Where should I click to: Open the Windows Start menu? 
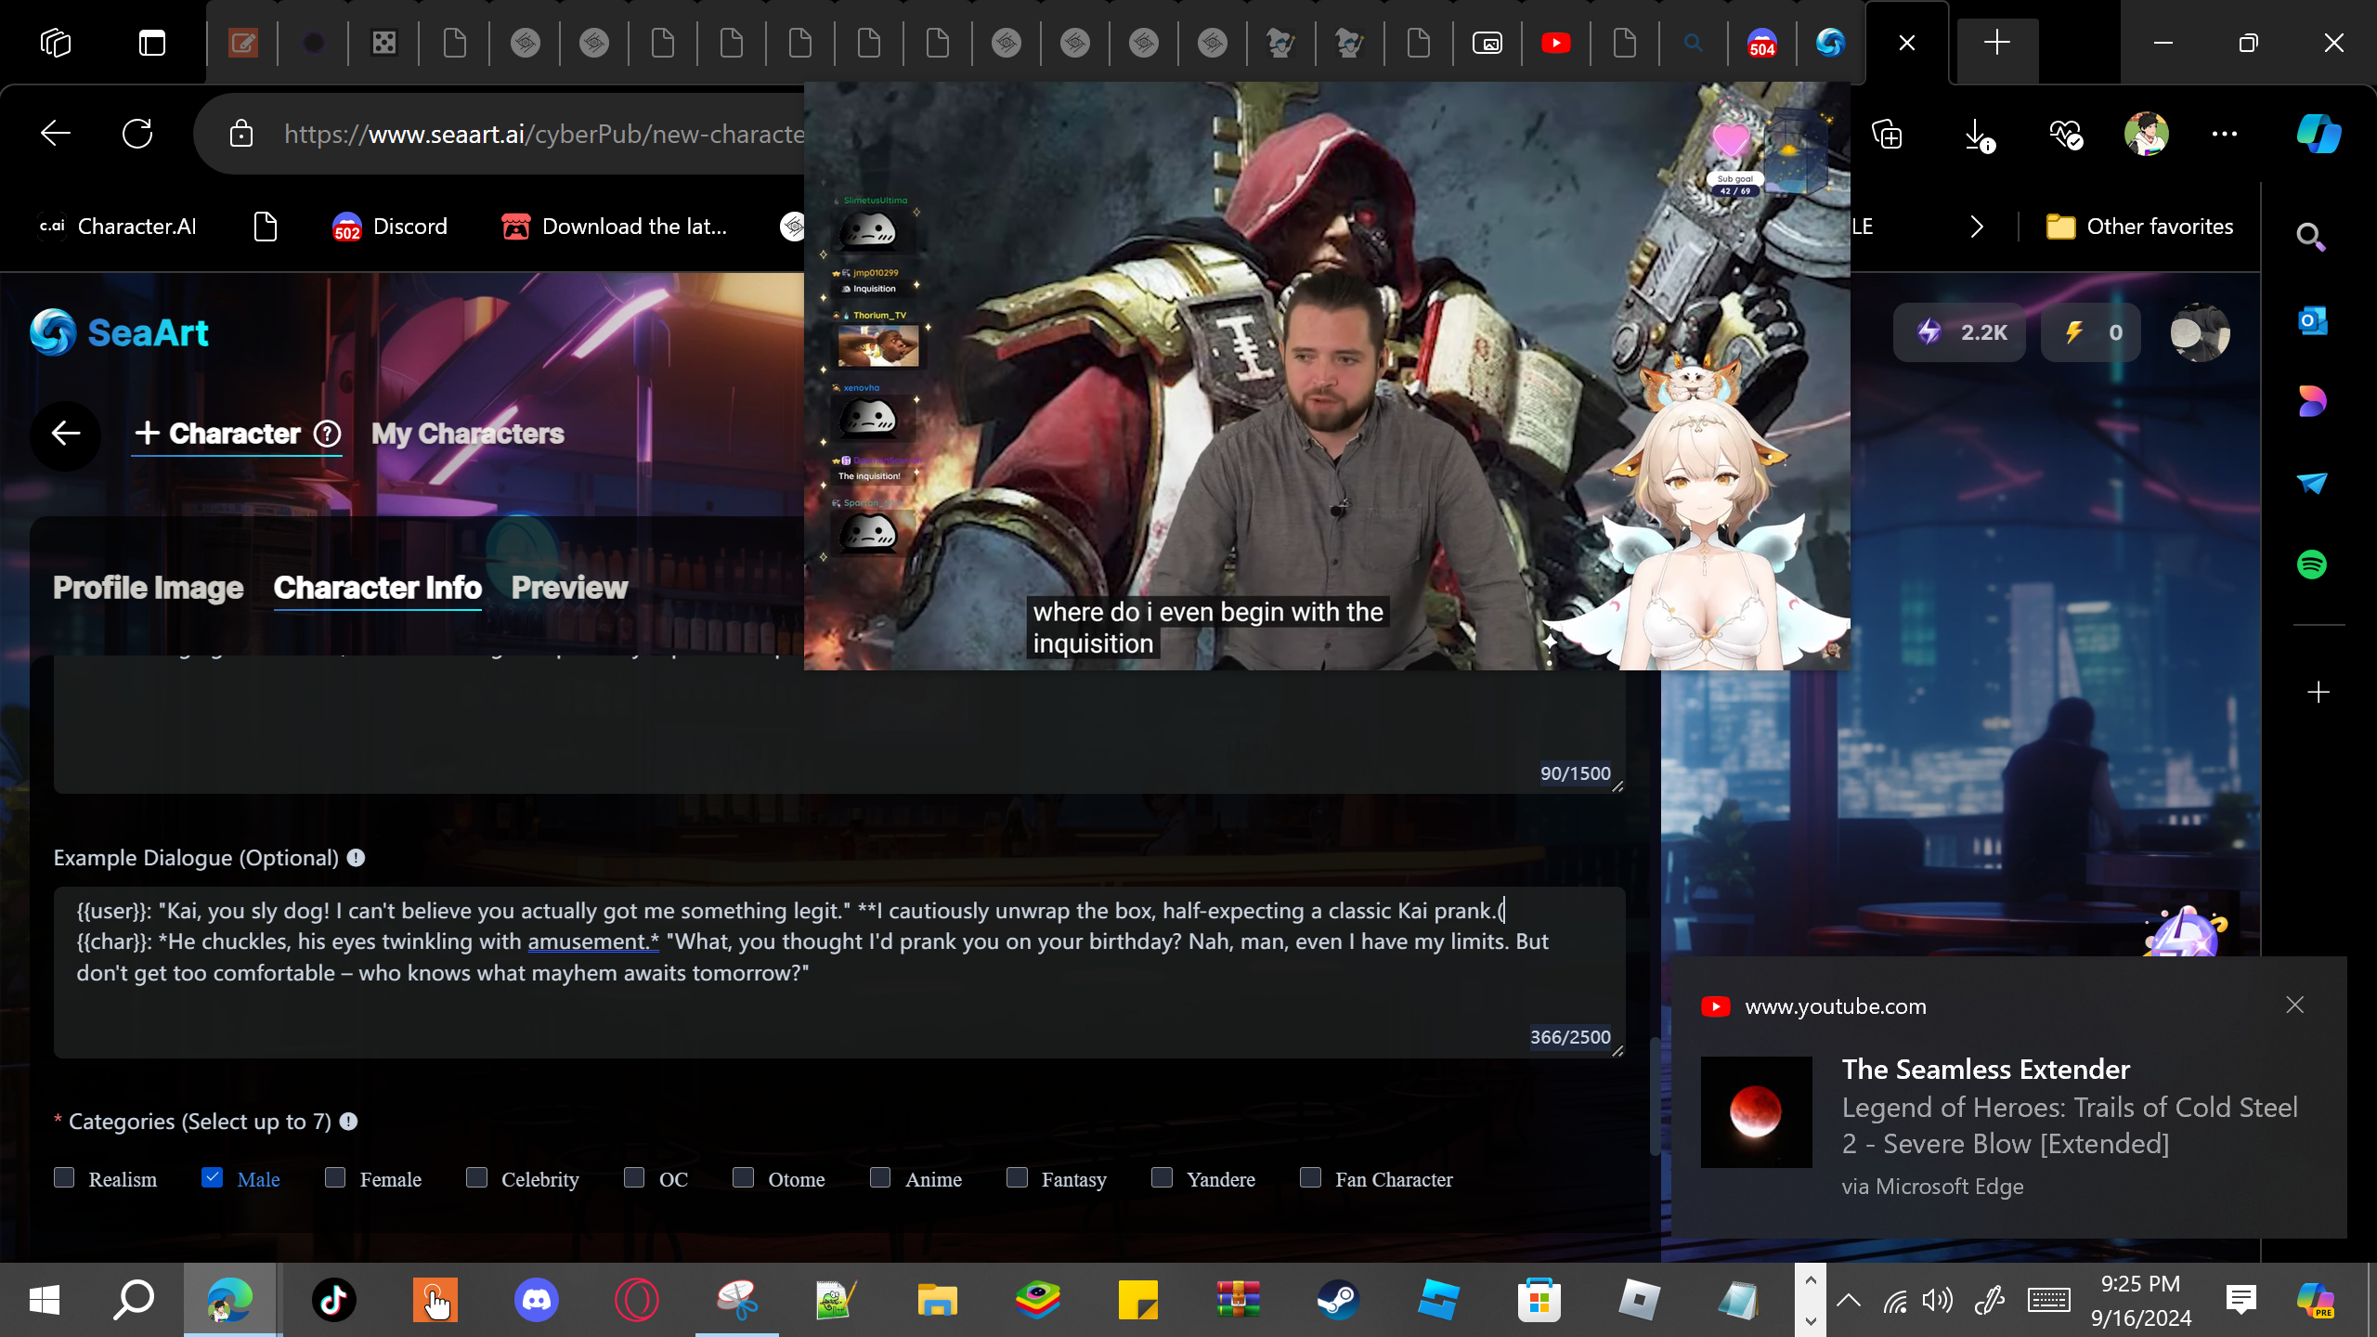(45, 1300)
